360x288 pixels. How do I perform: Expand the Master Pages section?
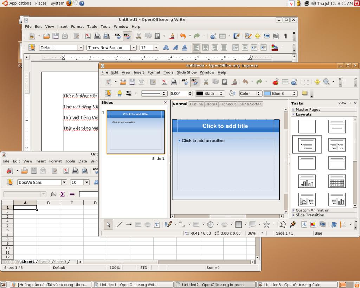294,109
